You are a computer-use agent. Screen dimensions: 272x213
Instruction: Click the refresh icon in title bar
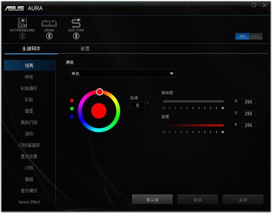pyautogui.click(x=254, y=5)
